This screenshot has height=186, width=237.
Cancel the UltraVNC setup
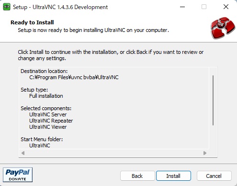[214, 176]
